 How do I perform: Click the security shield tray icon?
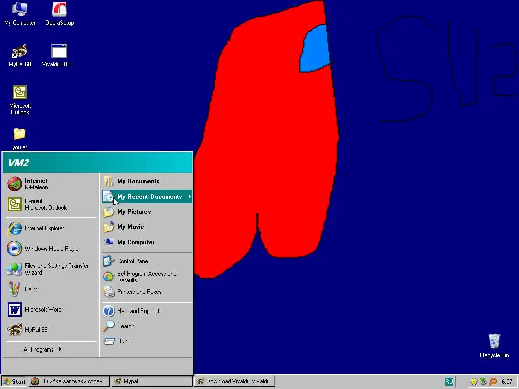(x=474, y=382)
